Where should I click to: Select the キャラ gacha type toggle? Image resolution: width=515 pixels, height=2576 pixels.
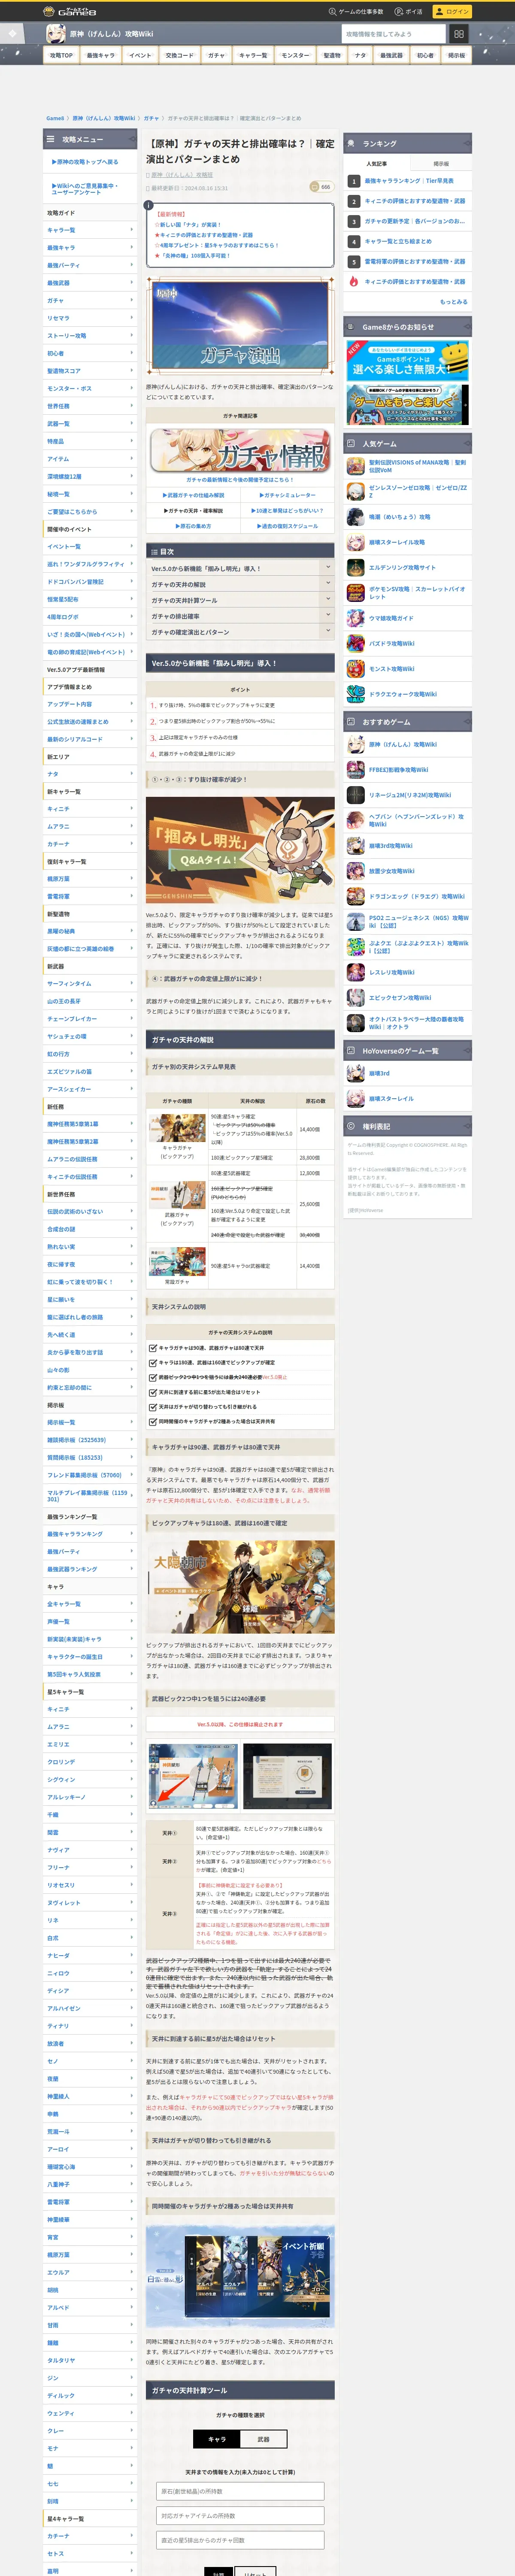217,2440
